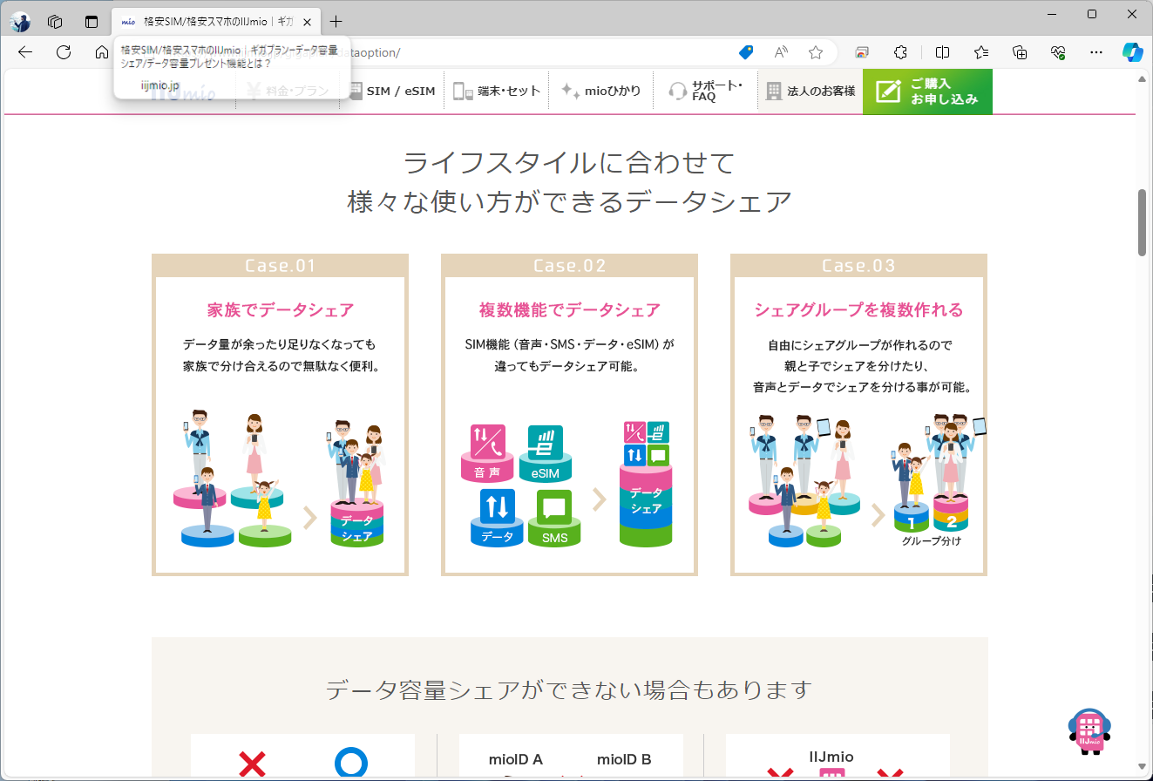Open the Edge profile avatar
The image size is (1153, 781).
click(21, 22)
